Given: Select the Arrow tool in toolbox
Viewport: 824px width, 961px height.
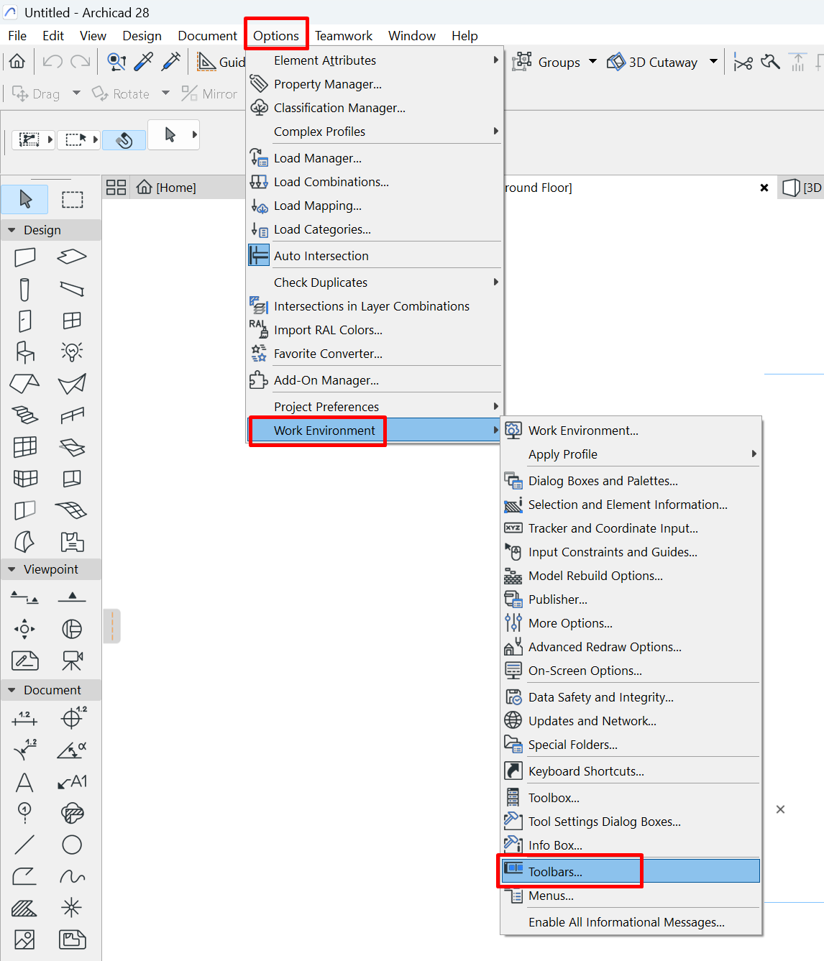Looking at the screenshot, I should 25,199.
